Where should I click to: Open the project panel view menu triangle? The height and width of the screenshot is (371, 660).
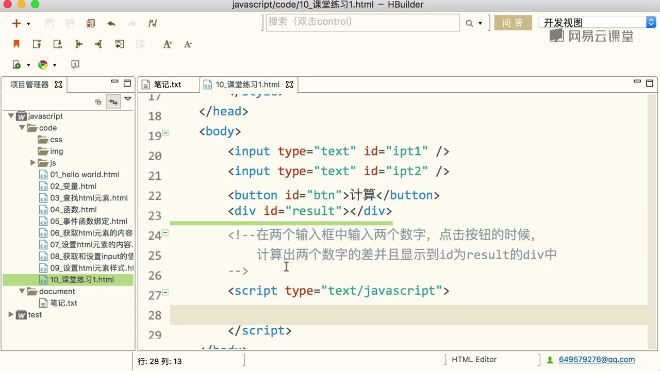[x=128, y=98]
